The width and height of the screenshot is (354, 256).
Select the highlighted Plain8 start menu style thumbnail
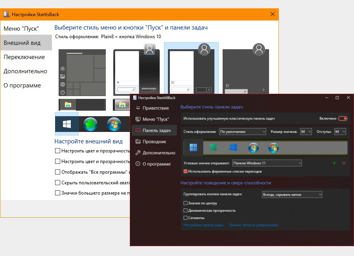[x=191, y=68]
